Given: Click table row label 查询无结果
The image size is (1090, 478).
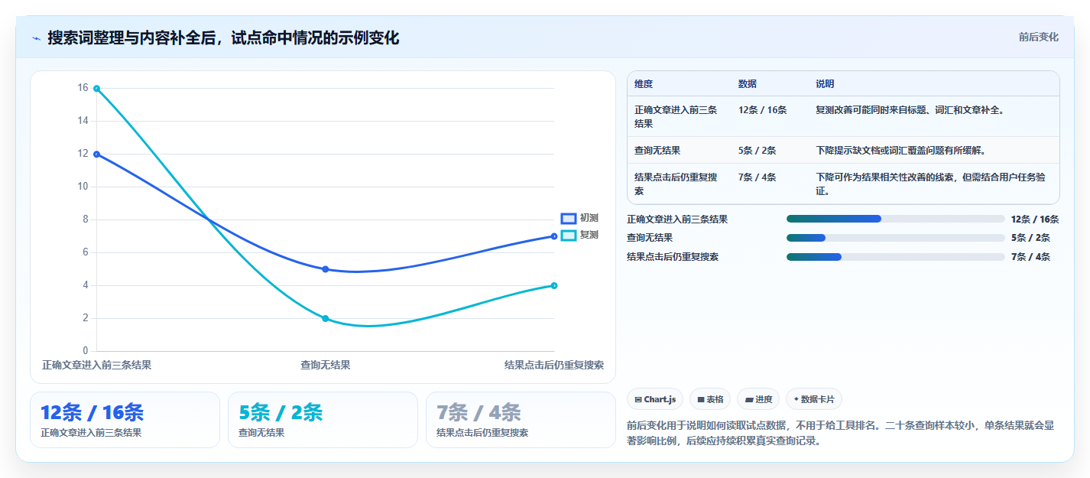Looking at the screenshot, I should point(657,151).
